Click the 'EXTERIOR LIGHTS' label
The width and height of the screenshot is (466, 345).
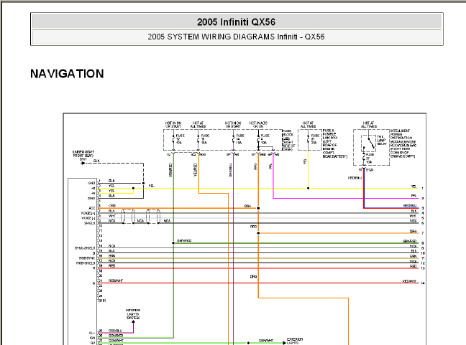tap(295, 341)
